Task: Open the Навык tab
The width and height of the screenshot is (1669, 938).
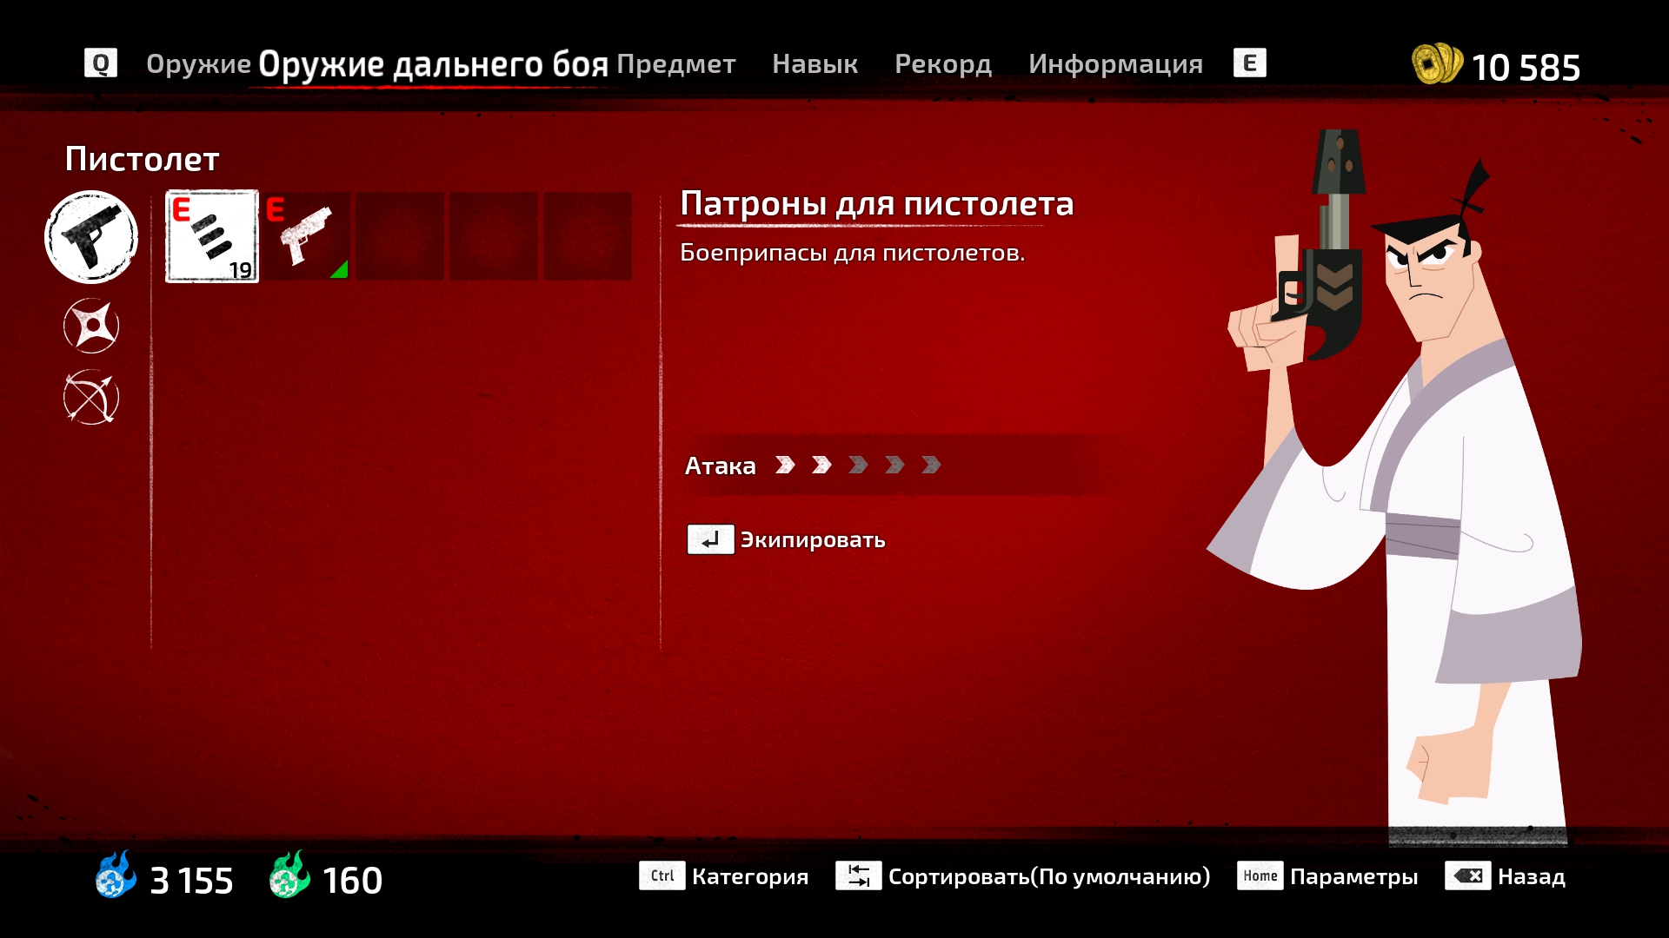Action: pos(815,64)
